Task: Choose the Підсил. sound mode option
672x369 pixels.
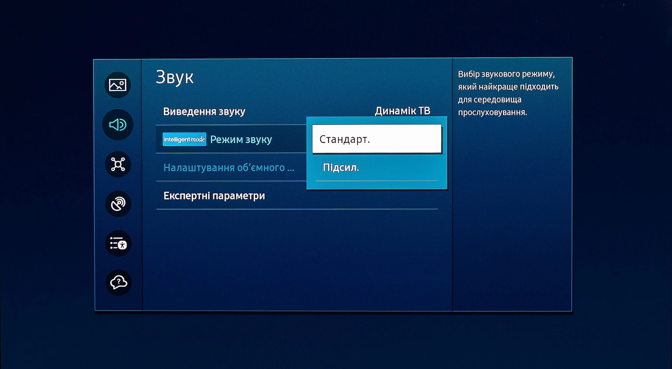Action: pos(377,168)
